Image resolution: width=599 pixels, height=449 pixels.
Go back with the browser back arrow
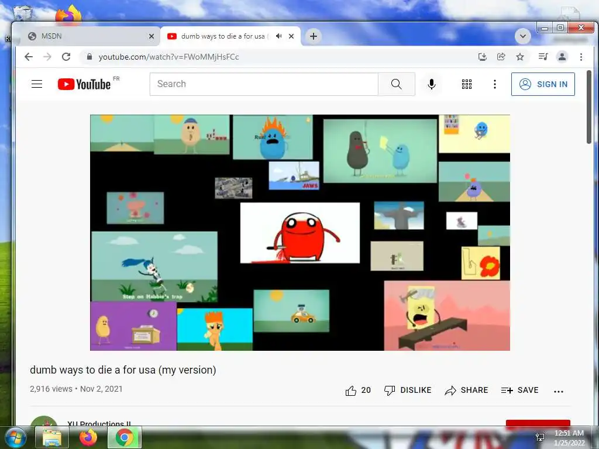click(x=29, y=57)
